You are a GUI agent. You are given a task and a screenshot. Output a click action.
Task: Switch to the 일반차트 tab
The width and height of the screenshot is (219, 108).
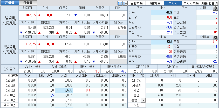click(x=136, y=3)
